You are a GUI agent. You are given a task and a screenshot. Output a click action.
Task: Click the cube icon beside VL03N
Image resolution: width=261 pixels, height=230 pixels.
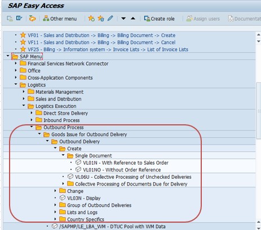(x=63, y=198)
